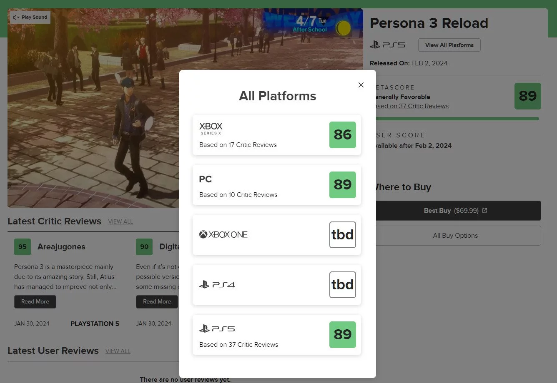Click the PS4 tbd score badge
The width and height of the screenshot is (557, 383).
point(343,285)
